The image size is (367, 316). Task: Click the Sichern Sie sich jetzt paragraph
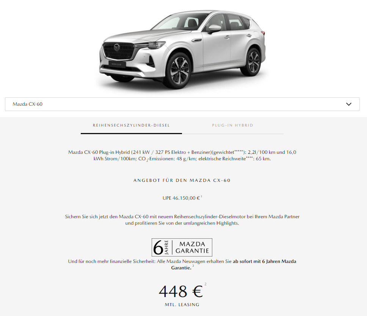[x=182, y=220]
